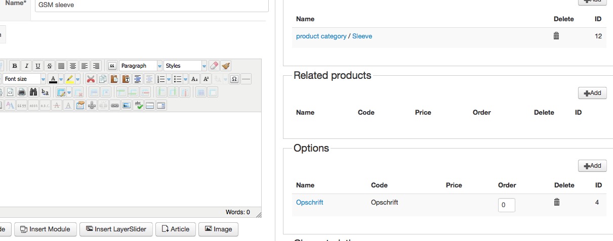The height and width of the screenshot is (241, 613).
Task: Apply strikethrough to the text
Action: pyautogui.click(x=49, y=66)
